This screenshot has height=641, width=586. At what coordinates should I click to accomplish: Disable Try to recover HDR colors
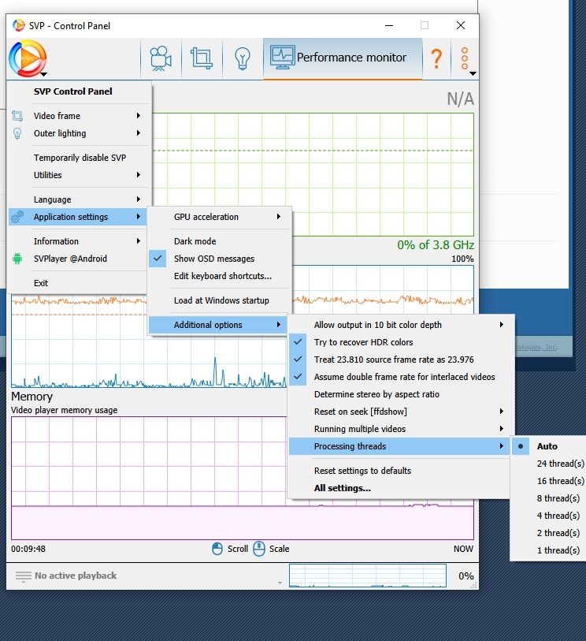point(363,342)
